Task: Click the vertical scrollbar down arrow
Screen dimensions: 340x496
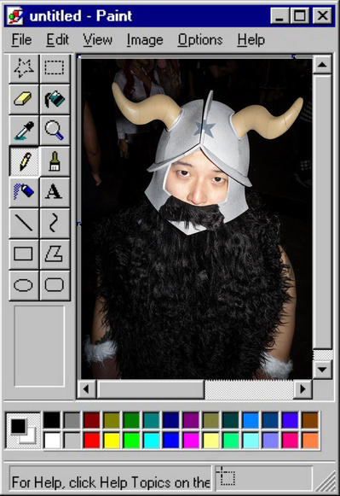Action: tap(322, 369)
